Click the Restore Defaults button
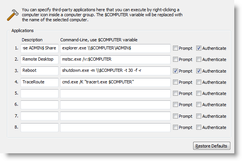Image resolution: width=242 pixels, height=161 pixels. pos(212,146)
